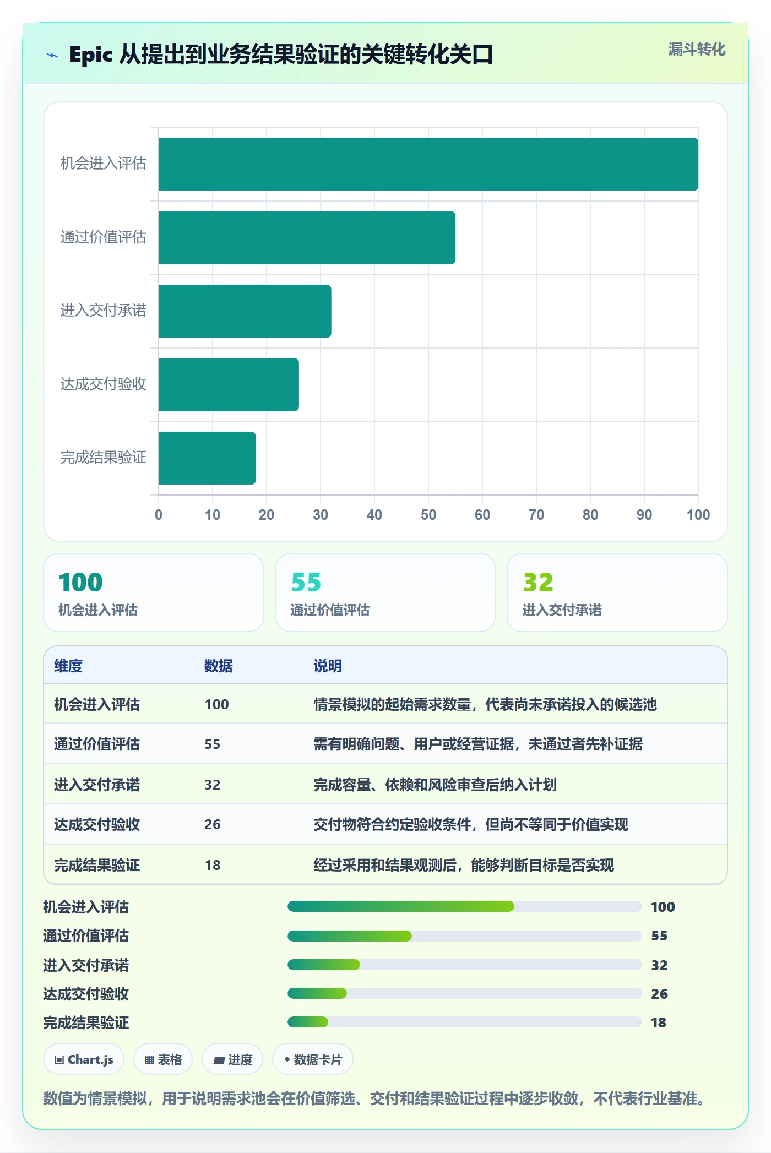Click the 机会进入评估 progress bar
This screenshot has width=771, height=1153.
pos(465,906)
